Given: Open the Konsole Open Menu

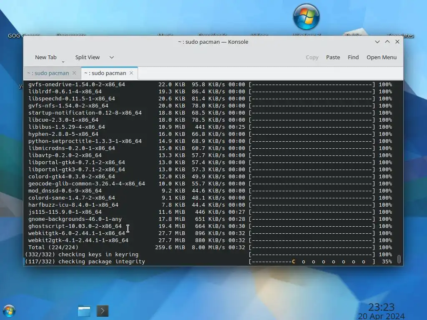Looking at the screenshot, I should [382, 57].
